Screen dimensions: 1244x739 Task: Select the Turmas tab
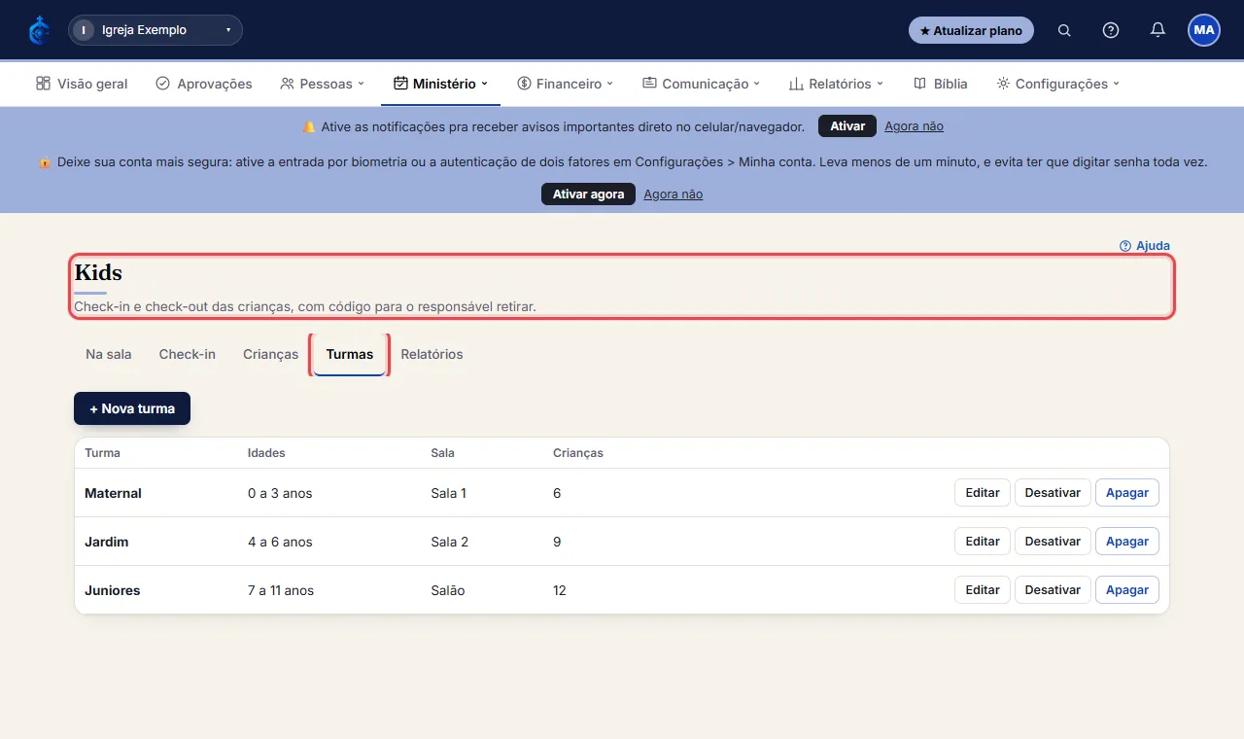pos(350,354)
